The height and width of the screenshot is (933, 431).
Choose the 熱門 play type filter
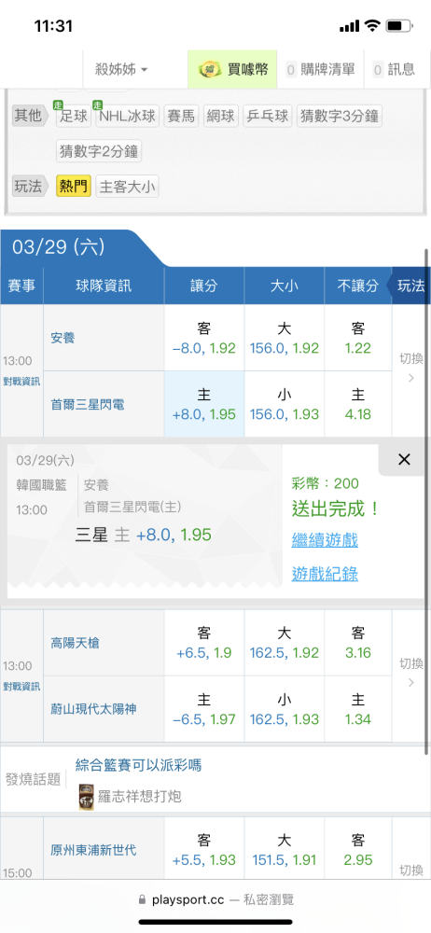74,187
